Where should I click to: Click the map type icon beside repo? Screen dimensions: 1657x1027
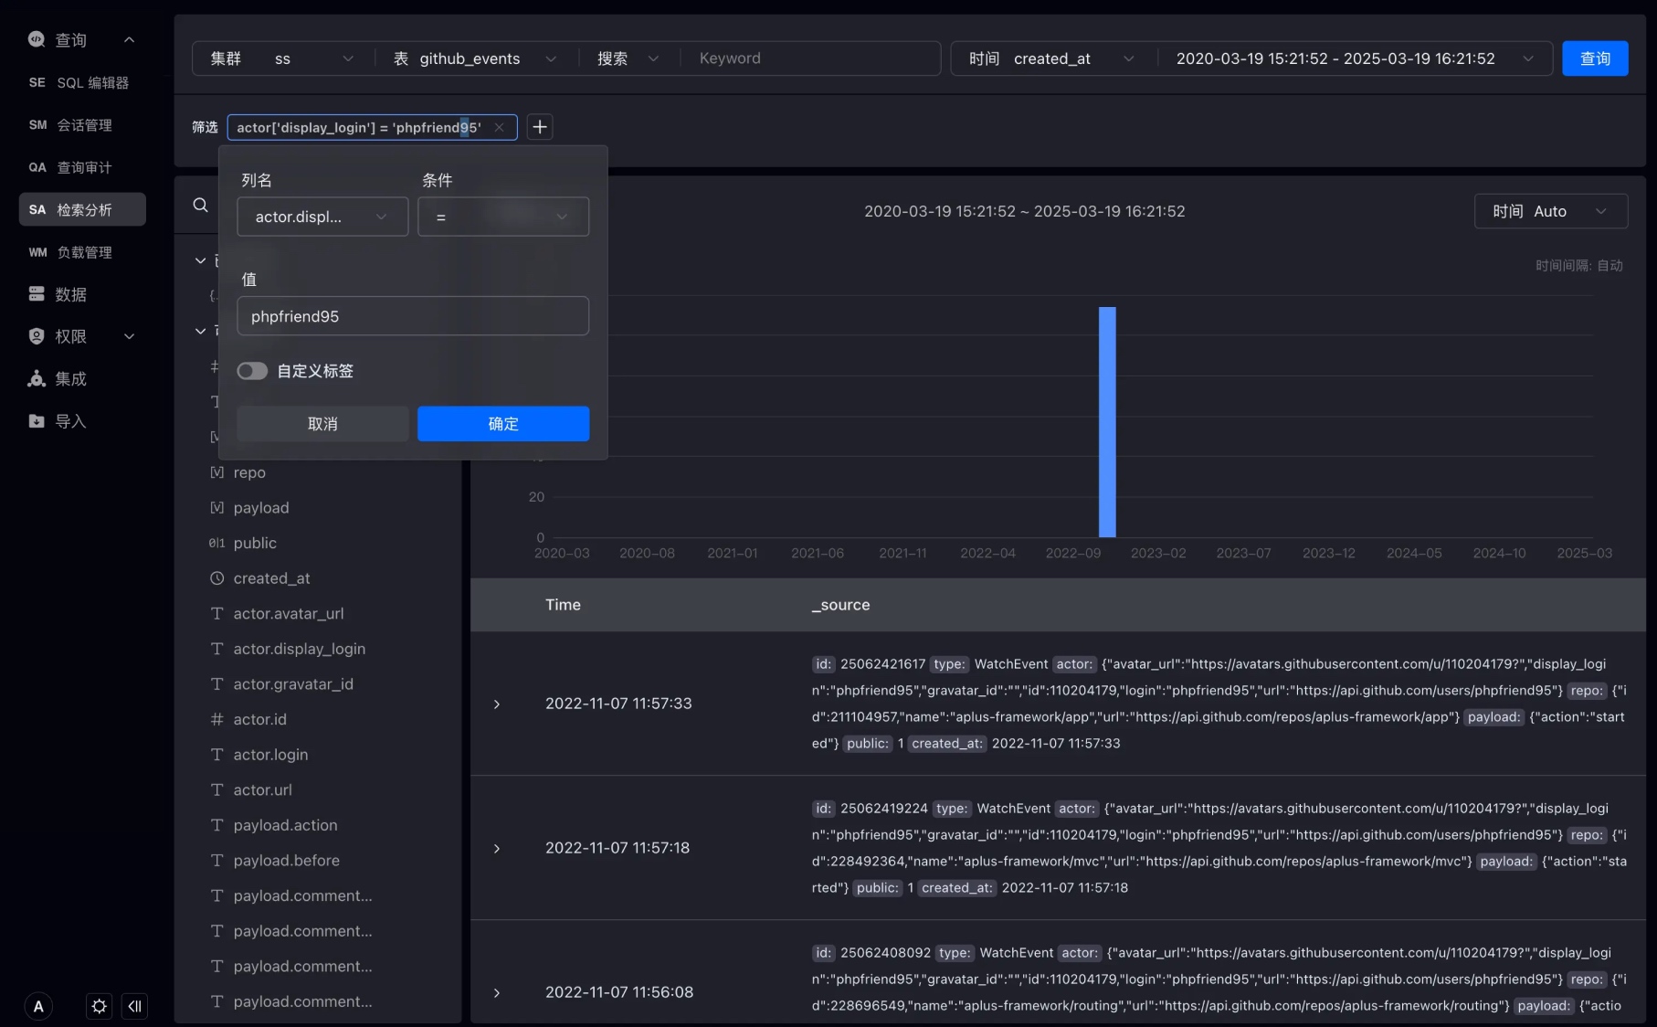[x=216, y=472]
